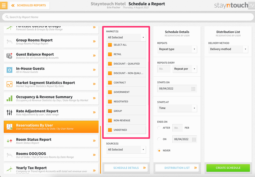
Task: Open In-House Guests double chevron
Action: point(94,70)
